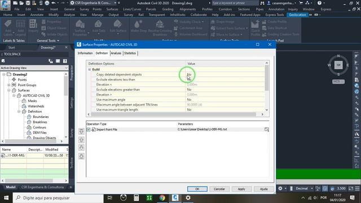Click the OK button
Screen dimensions: 361x203
197,189
